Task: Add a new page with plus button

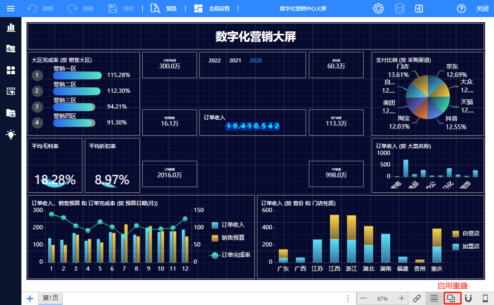Action: [30, 298]
